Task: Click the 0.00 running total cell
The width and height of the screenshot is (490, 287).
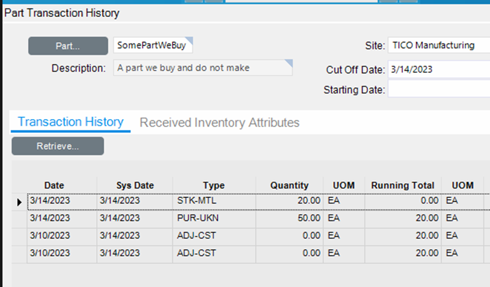Action: pos(402,201)
